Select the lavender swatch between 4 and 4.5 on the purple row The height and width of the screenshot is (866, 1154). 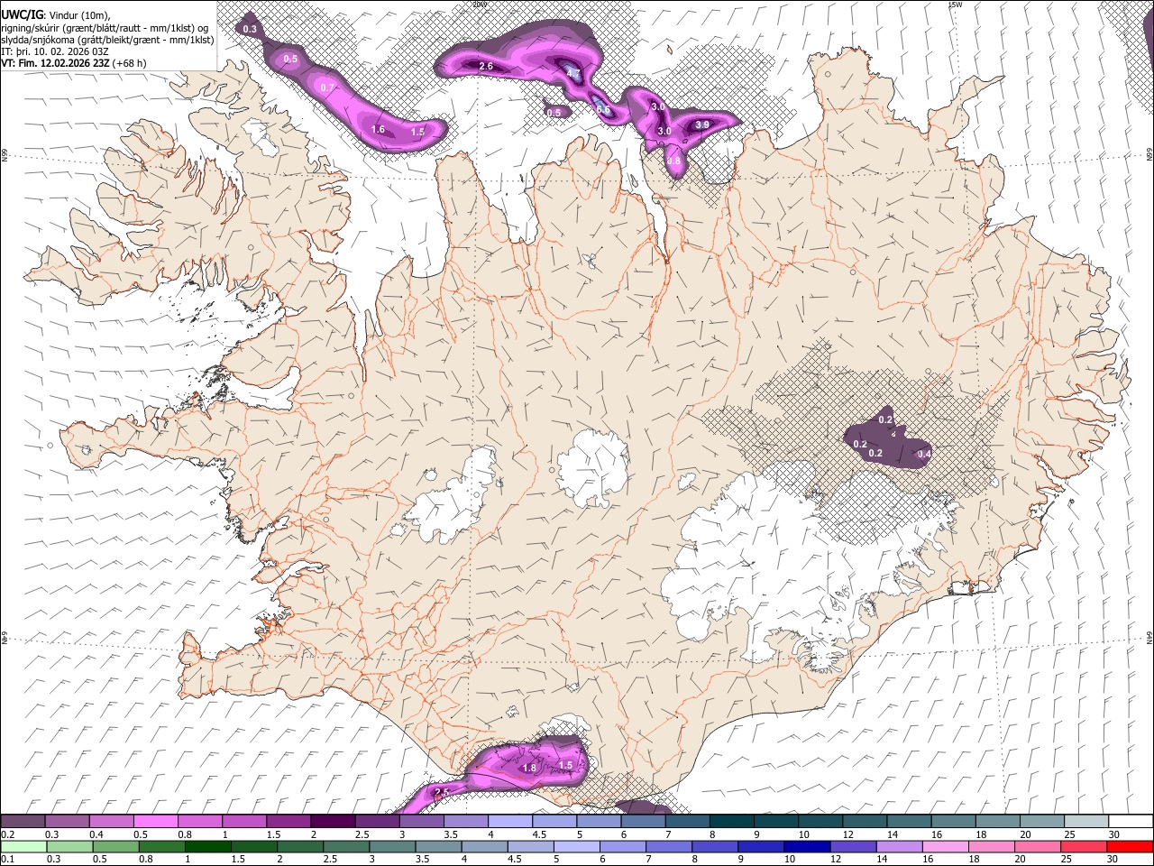pyautogui.click(x=510, y=821)
